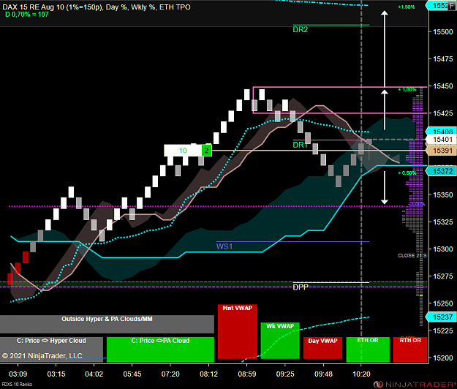Click the +1,00% level label
The image size is (457, 389).
tap(407, 89)
